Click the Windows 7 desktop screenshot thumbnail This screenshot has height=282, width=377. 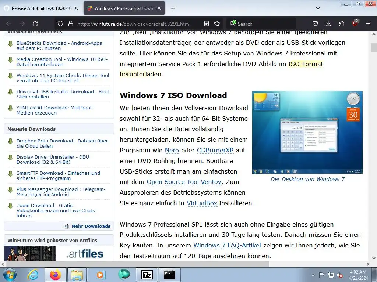(307, 132)
